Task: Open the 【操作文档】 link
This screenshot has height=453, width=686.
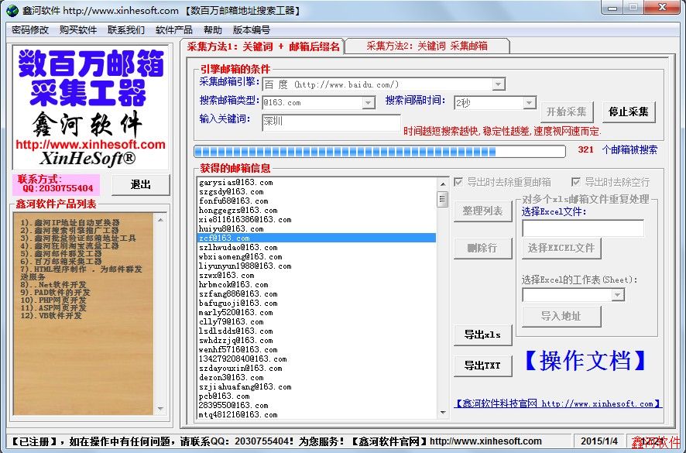Action: [585, 362]
